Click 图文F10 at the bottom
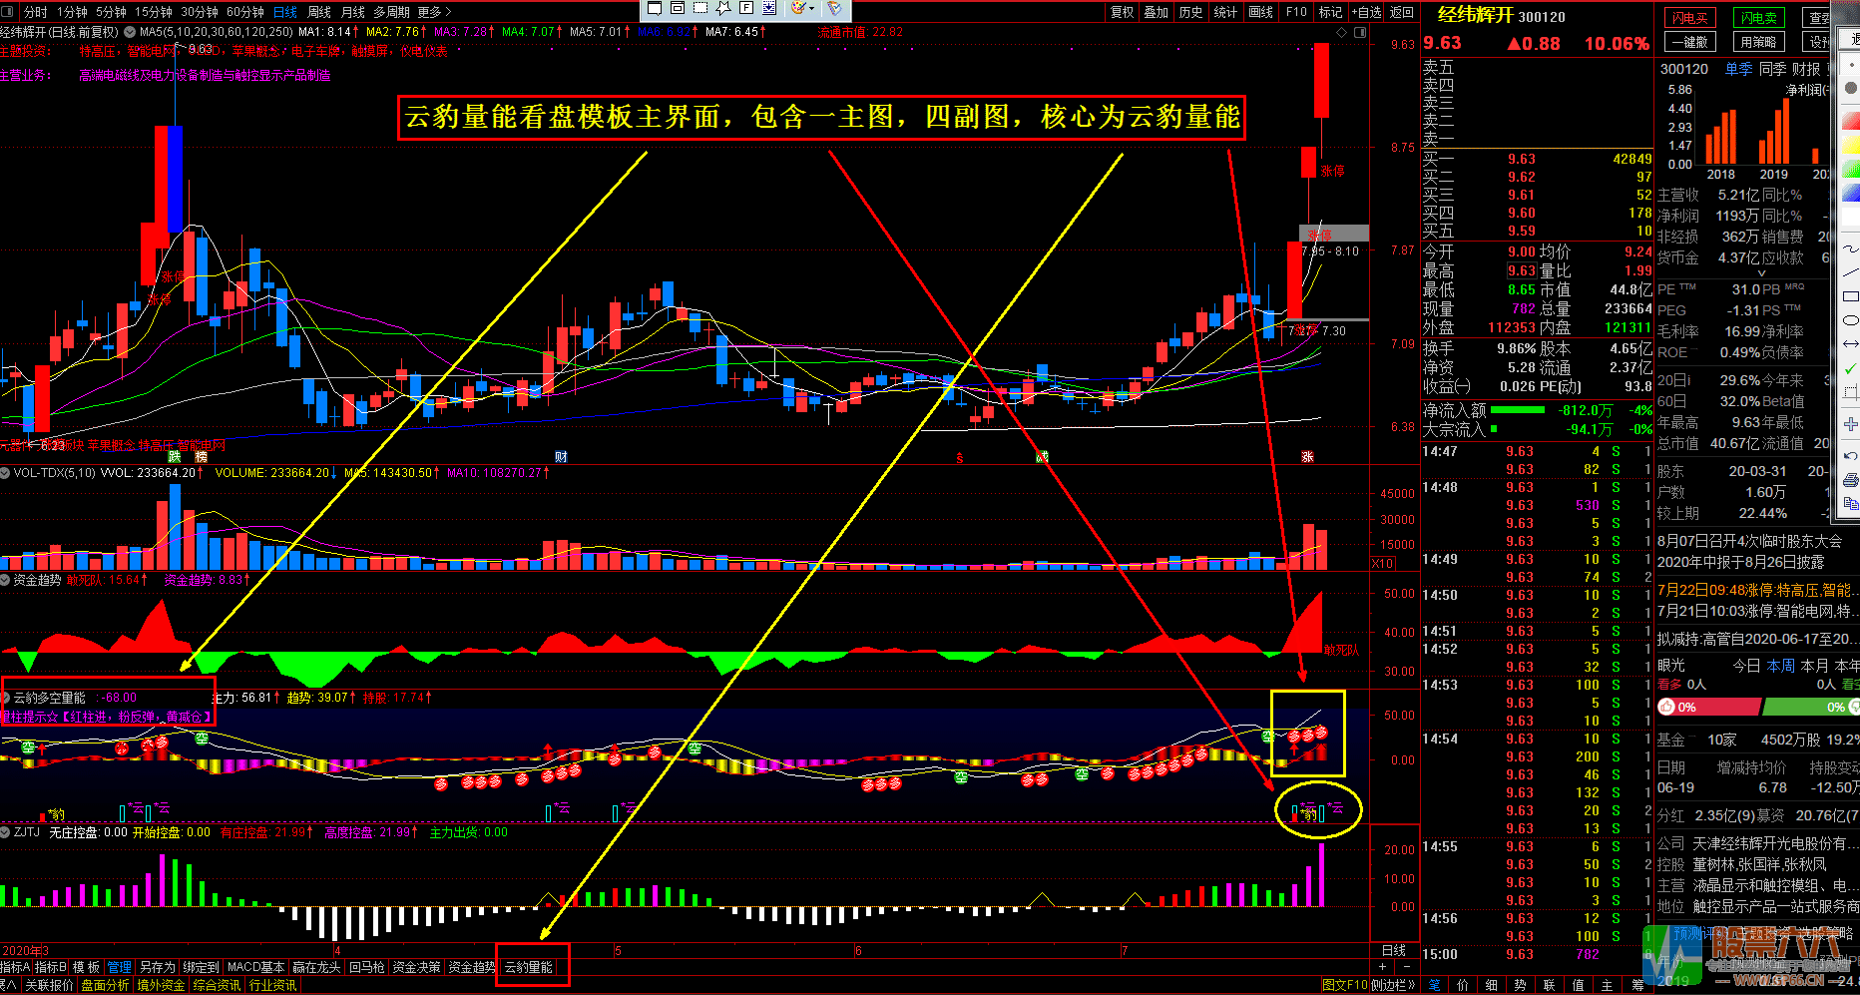Screen dimensions: 1860x995 click(x=1345, y=985)
